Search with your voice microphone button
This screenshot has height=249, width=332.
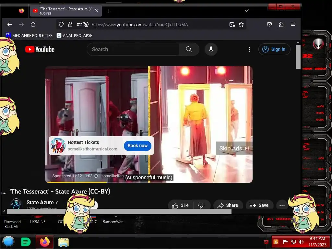pos(211,49)
